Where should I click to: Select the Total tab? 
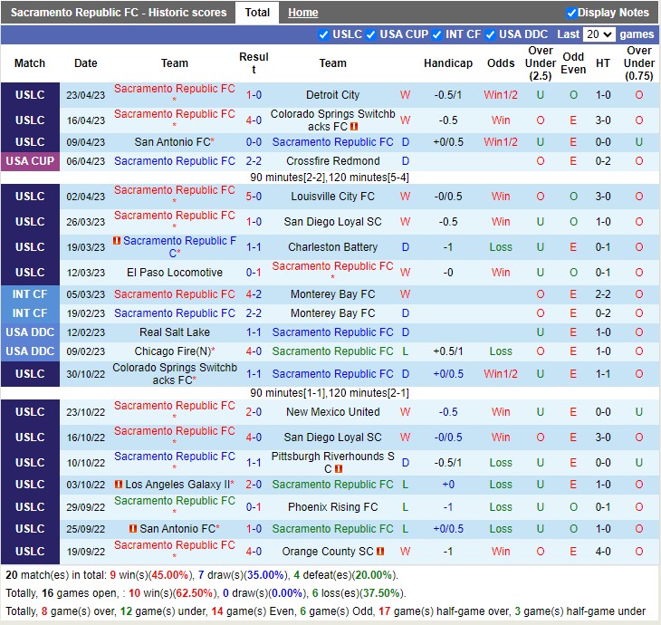tap(257, 13)
